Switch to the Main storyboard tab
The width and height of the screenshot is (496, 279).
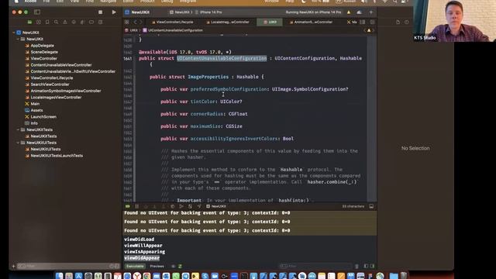point(352,22)
